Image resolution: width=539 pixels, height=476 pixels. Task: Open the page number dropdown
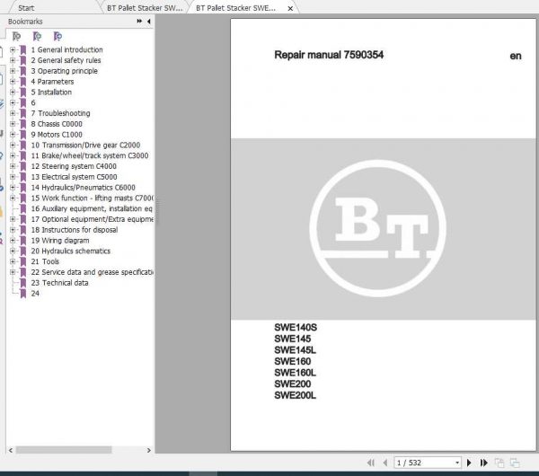pos(457,463)
